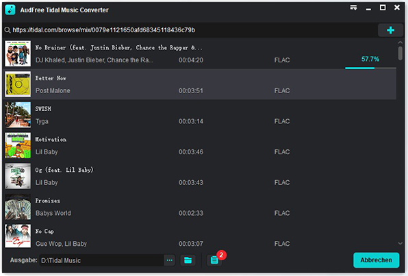This screenshot has width=408, height=276.
Task: Open the SWISH album cover
Action: click(18, 115)
